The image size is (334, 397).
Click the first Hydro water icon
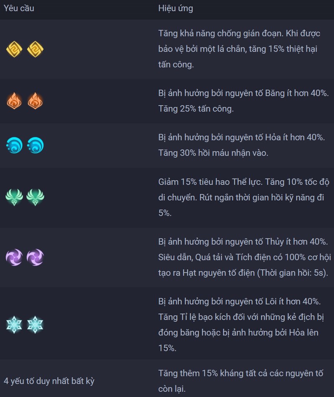tap(14, 145)
